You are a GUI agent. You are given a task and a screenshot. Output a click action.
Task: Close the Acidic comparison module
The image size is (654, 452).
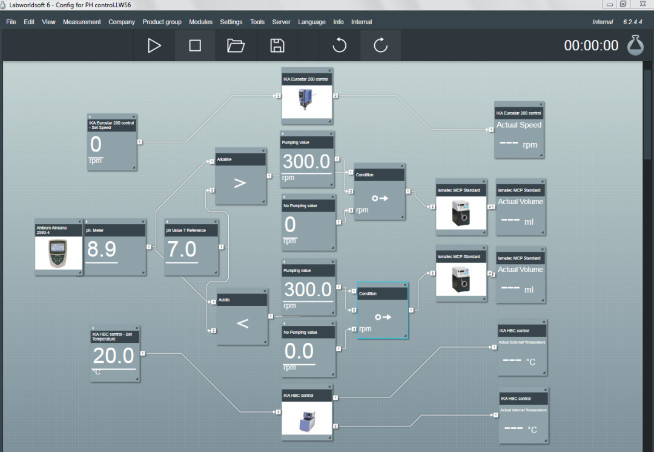click(265, 291)
